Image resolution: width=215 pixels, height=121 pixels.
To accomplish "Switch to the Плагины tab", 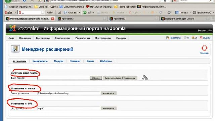I will 75,61.
